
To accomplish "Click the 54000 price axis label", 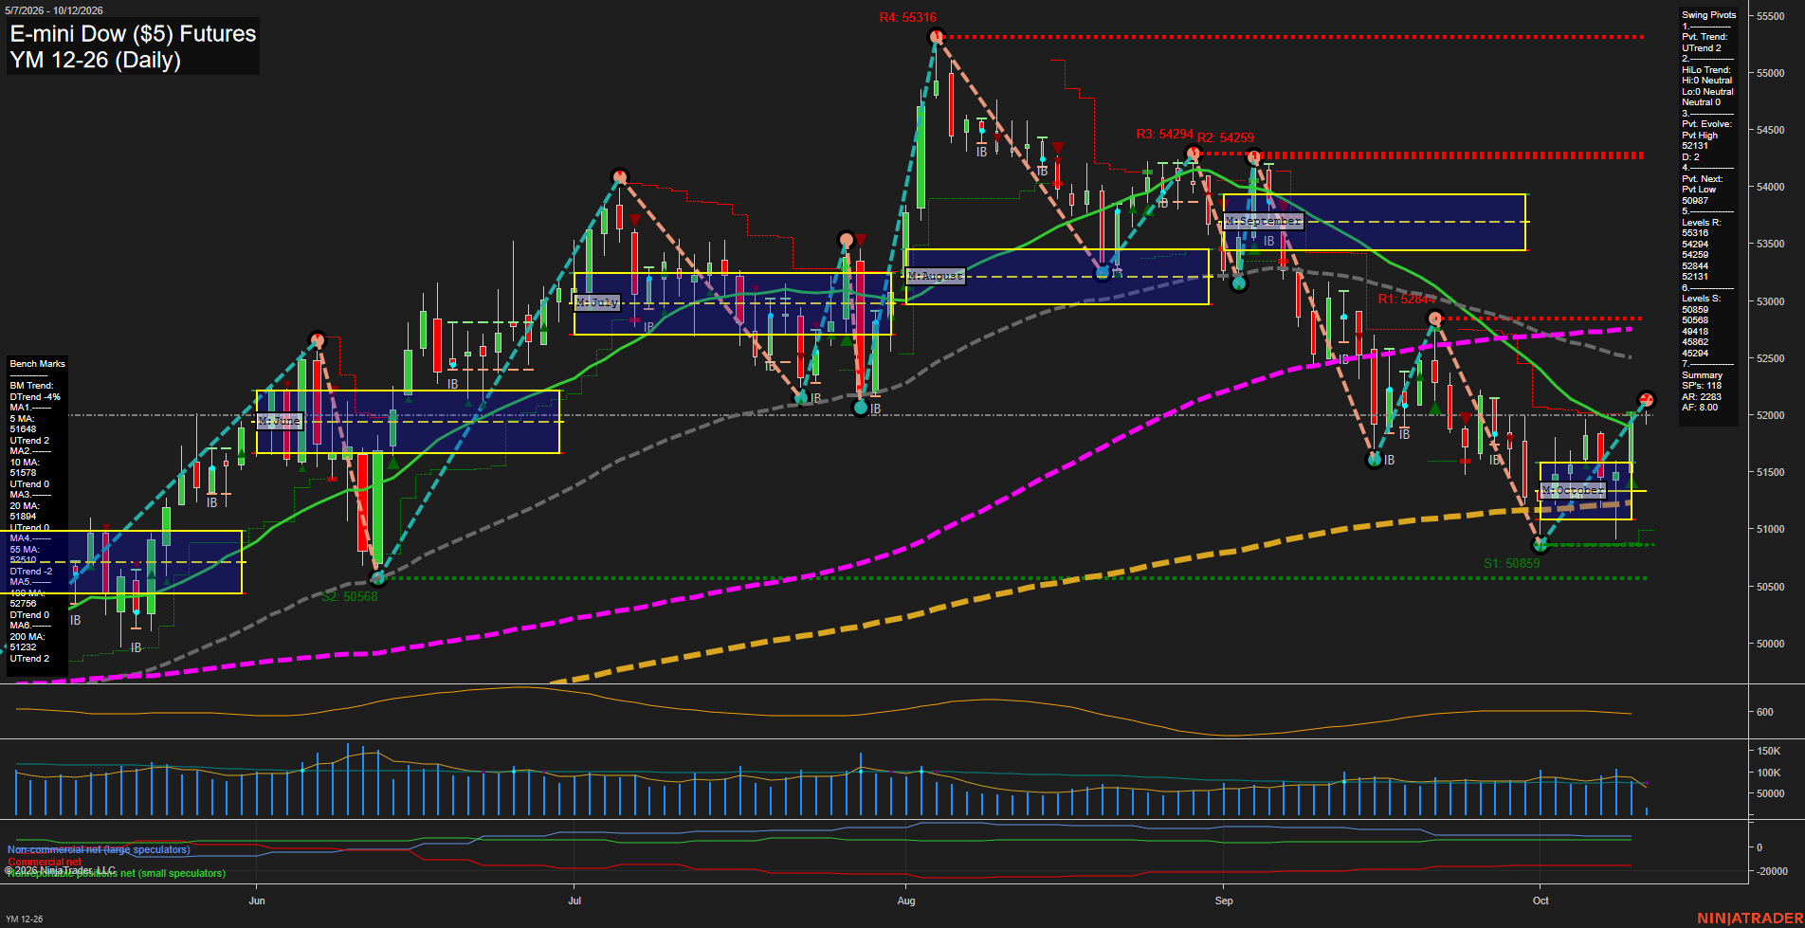I will tap(1771, 187).
